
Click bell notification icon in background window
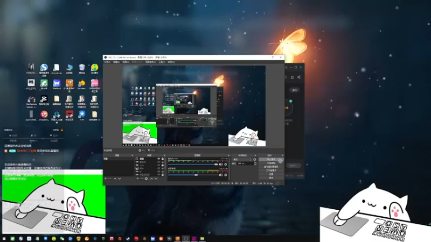pos(292,77)
